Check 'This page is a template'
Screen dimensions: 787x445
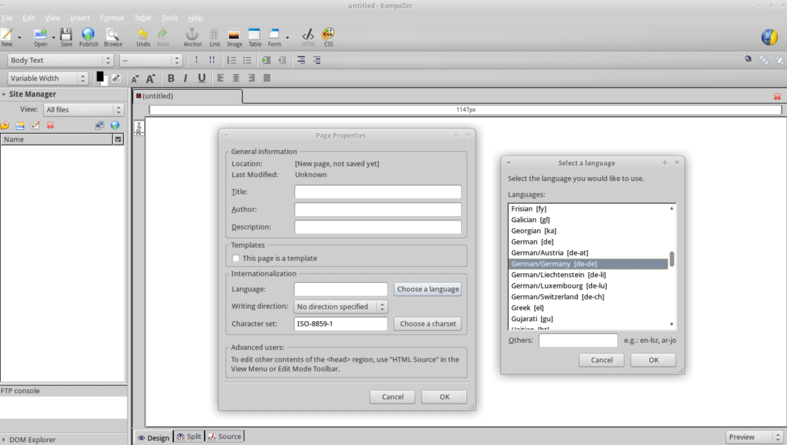(x=235, y=258)
